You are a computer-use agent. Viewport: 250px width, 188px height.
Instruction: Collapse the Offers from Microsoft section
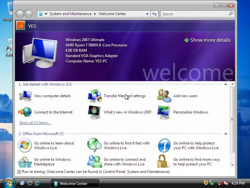click(x=226, y=134)
